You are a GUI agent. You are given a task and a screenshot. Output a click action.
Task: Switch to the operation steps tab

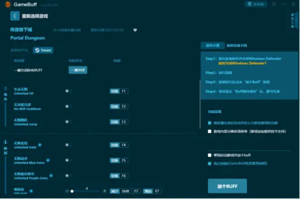point(213,45)
